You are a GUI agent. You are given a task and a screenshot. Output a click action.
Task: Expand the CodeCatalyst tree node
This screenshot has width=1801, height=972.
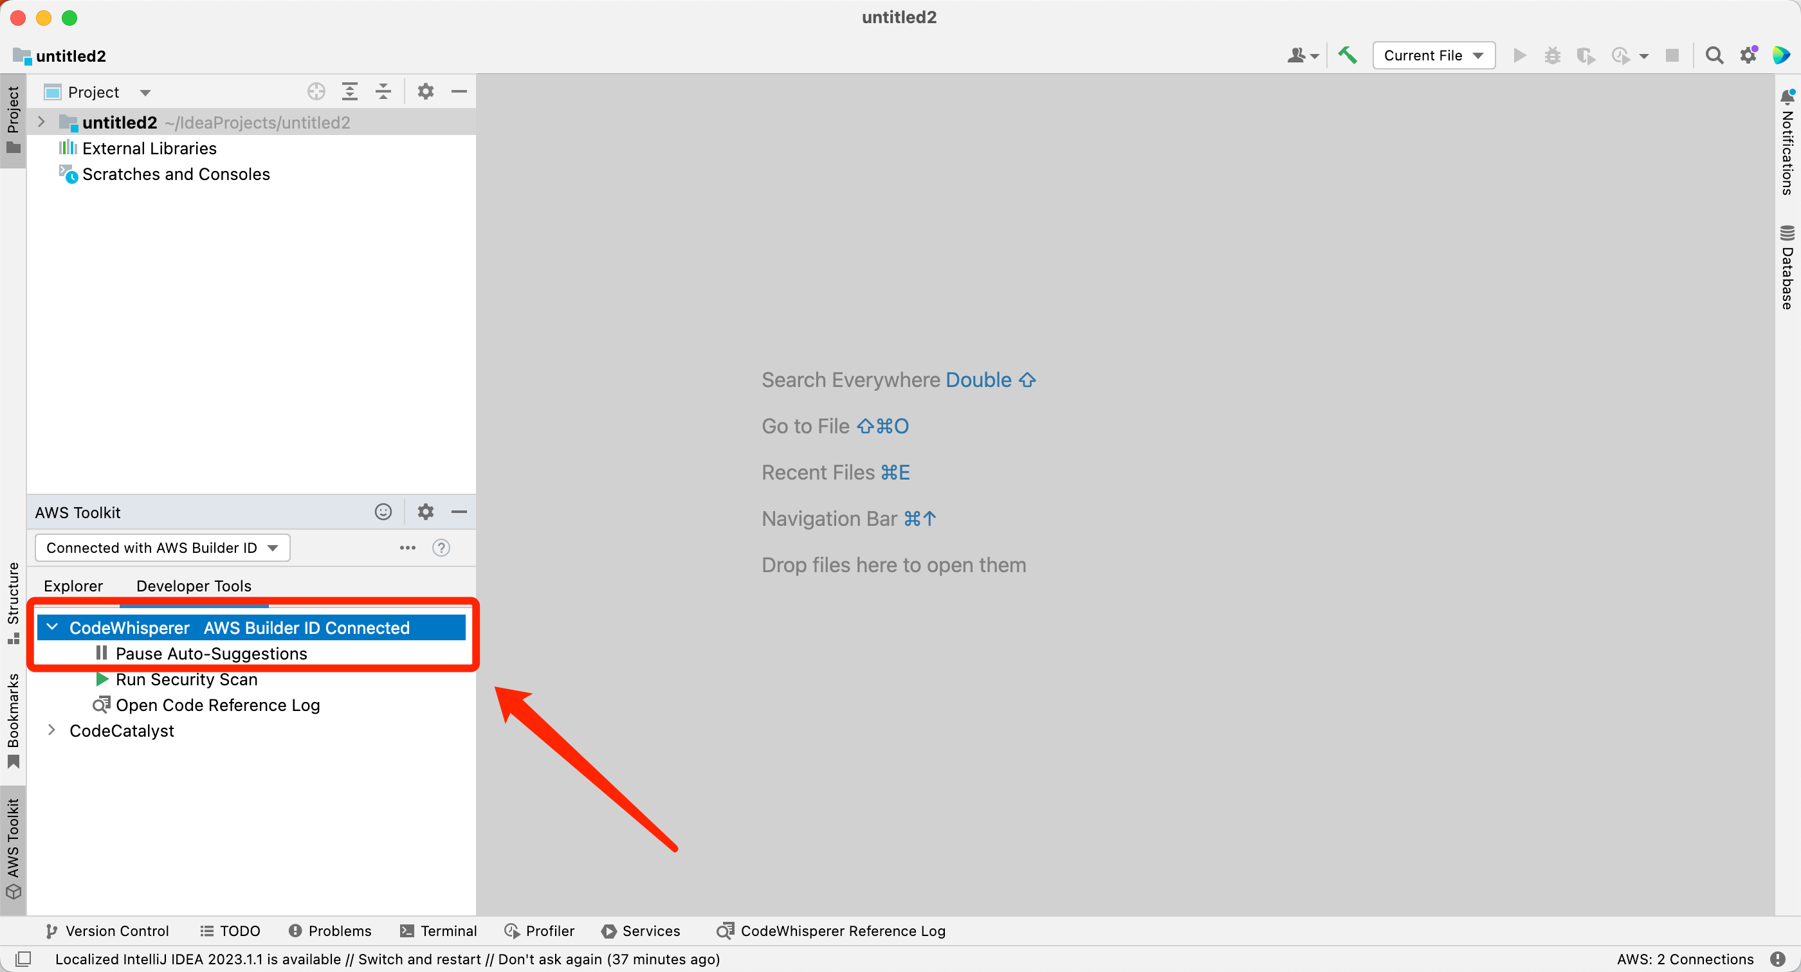[51, 730]
